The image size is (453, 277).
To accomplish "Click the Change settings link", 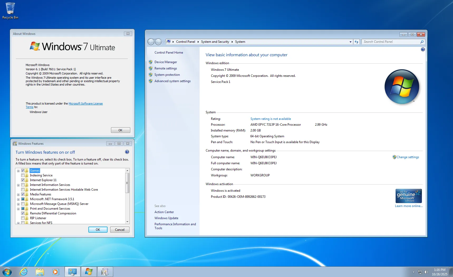I will 407,157.
